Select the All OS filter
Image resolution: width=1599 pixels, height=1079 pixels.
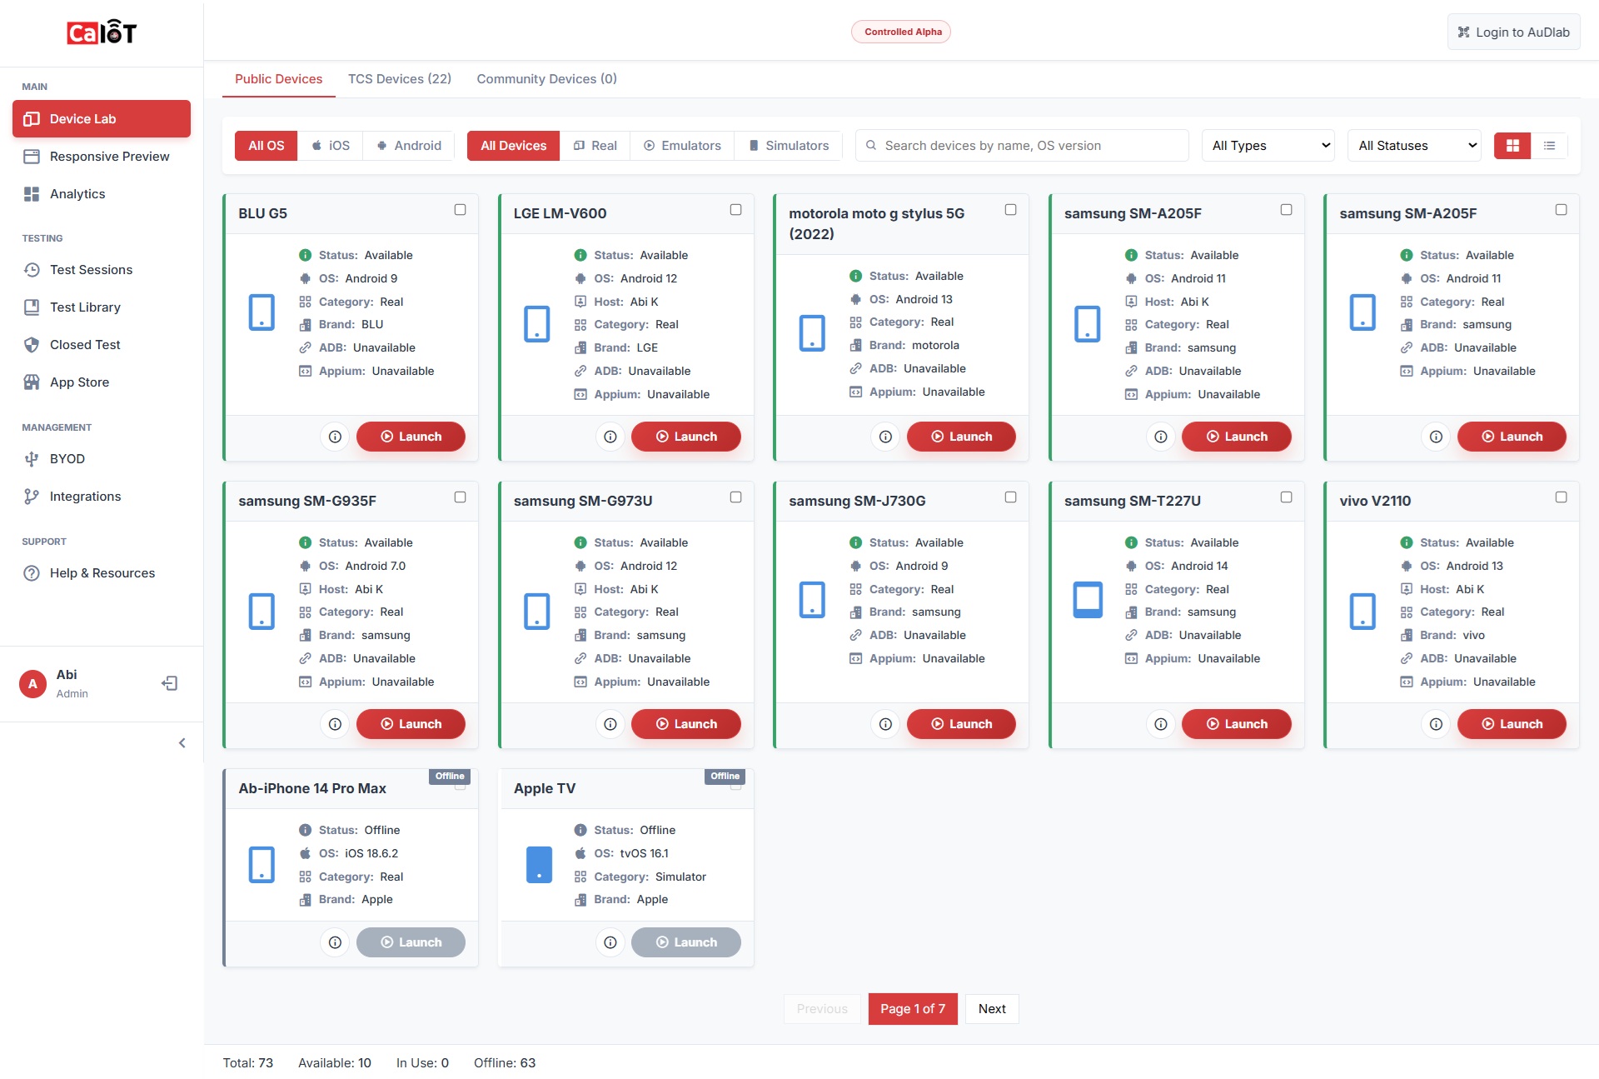point(266,146)
